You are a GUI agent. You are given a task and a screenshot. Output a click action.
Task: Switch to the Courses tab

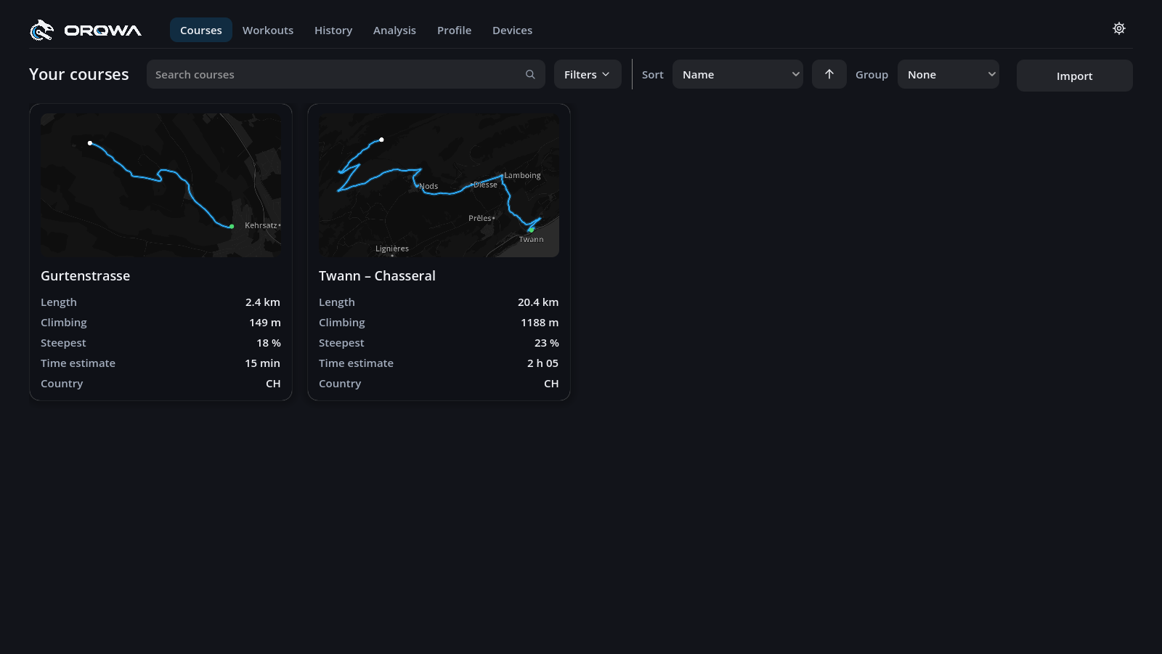click(201, 30)
